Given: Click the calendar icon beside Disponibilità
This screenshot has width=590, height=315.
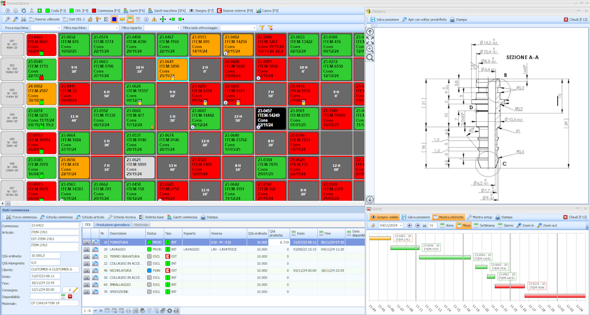Looking at the screenshot, I should pos(63,296).
